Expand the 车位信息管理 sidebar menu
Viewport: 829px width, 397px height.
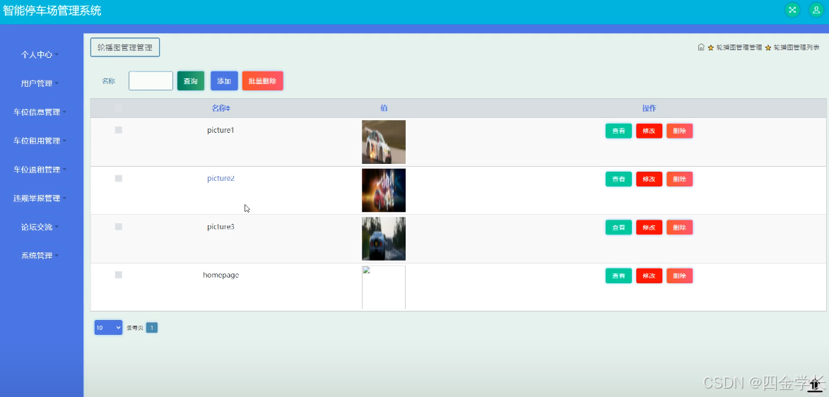40,112
